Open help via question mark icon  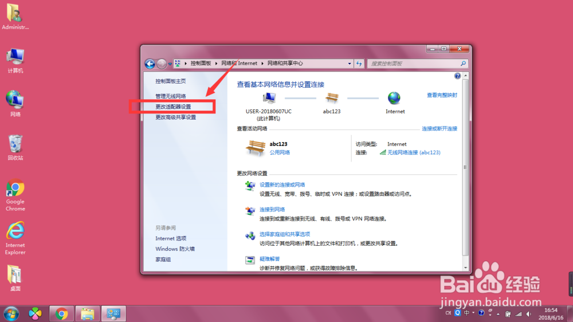pyautogui.click(x=457, y=76)
